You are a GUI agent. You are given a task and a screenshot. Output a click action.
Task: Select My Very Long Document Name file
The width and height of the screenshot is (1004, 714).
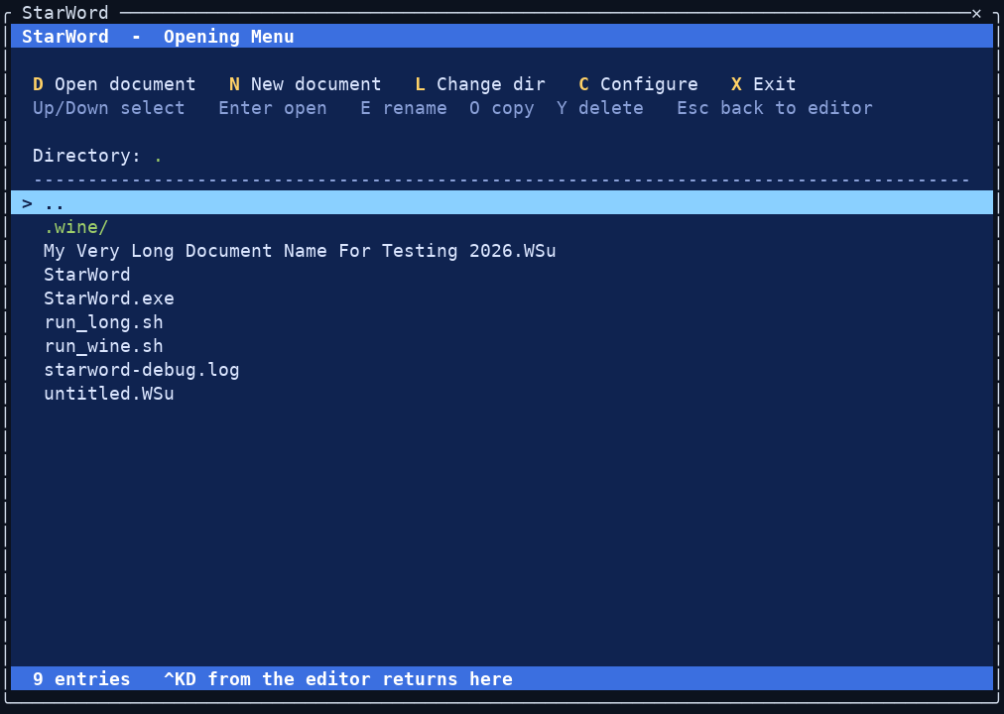click(x=300, y=251)
